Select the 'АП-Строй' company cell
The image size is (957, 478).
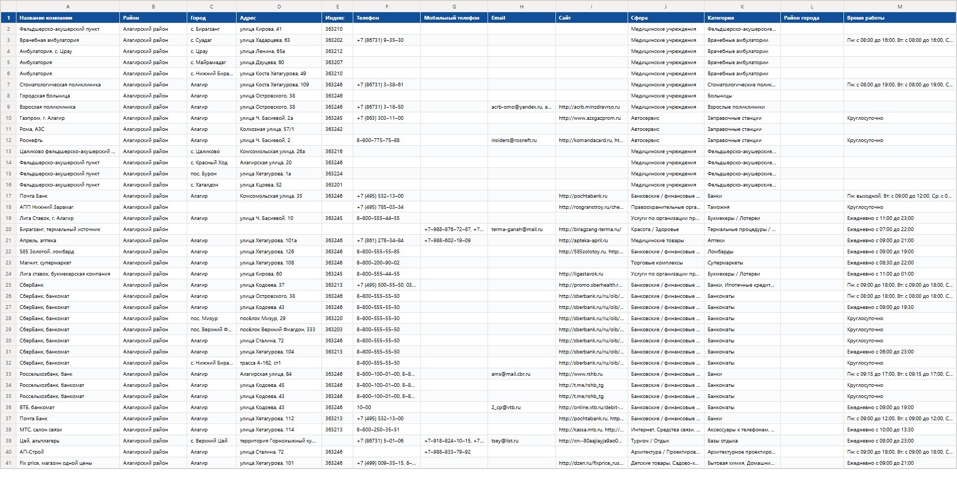(x=68, y=452)
